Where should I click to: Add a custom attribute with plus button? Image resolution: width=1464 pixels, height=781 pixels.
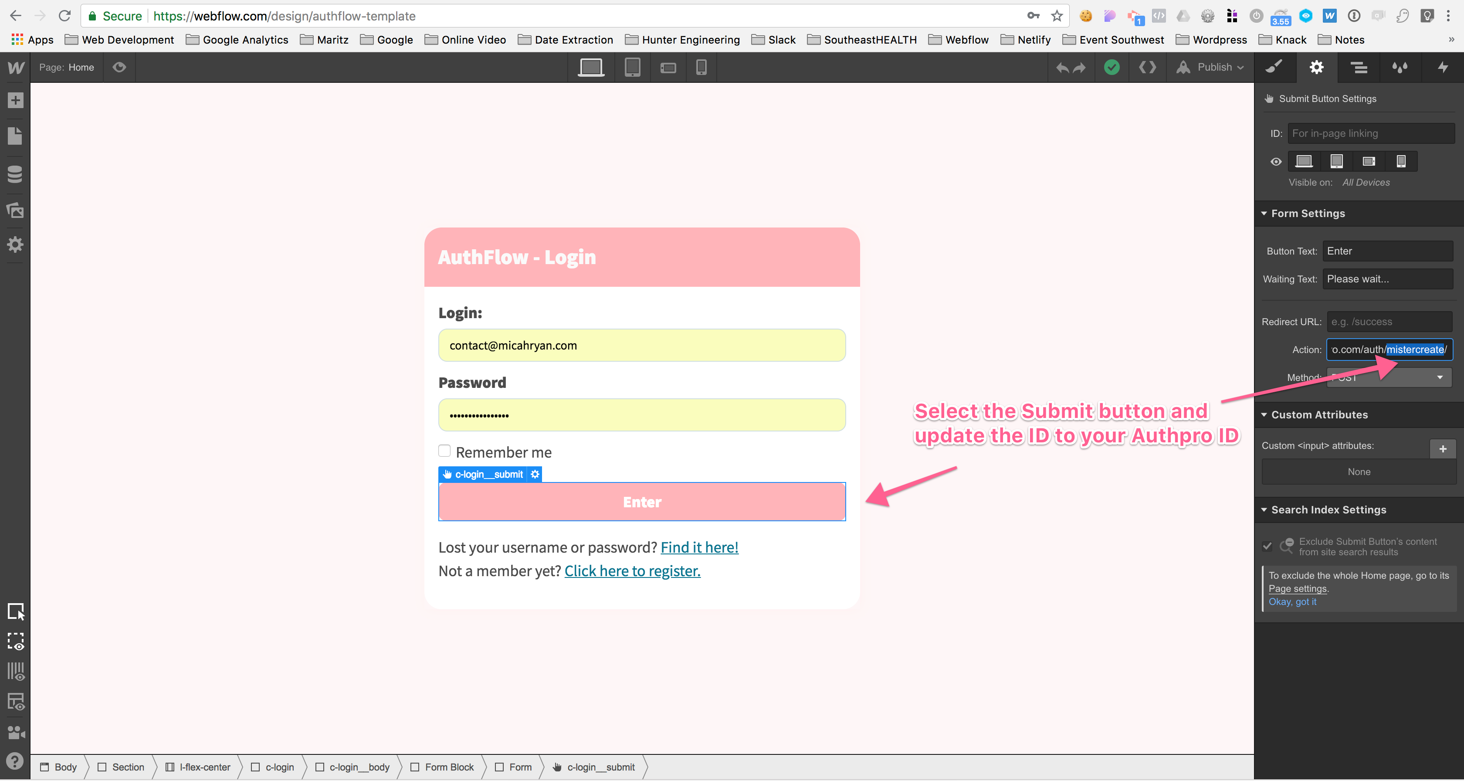[x=1442, y=449]
